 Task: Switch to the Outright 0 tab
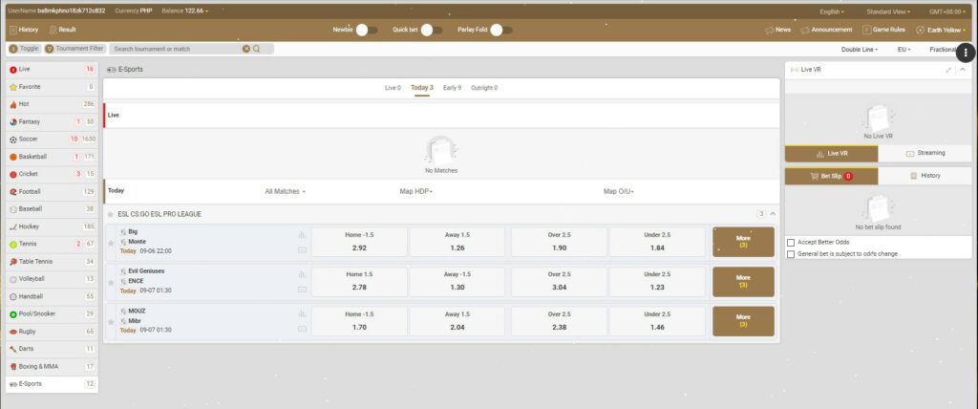pos(484,88)
